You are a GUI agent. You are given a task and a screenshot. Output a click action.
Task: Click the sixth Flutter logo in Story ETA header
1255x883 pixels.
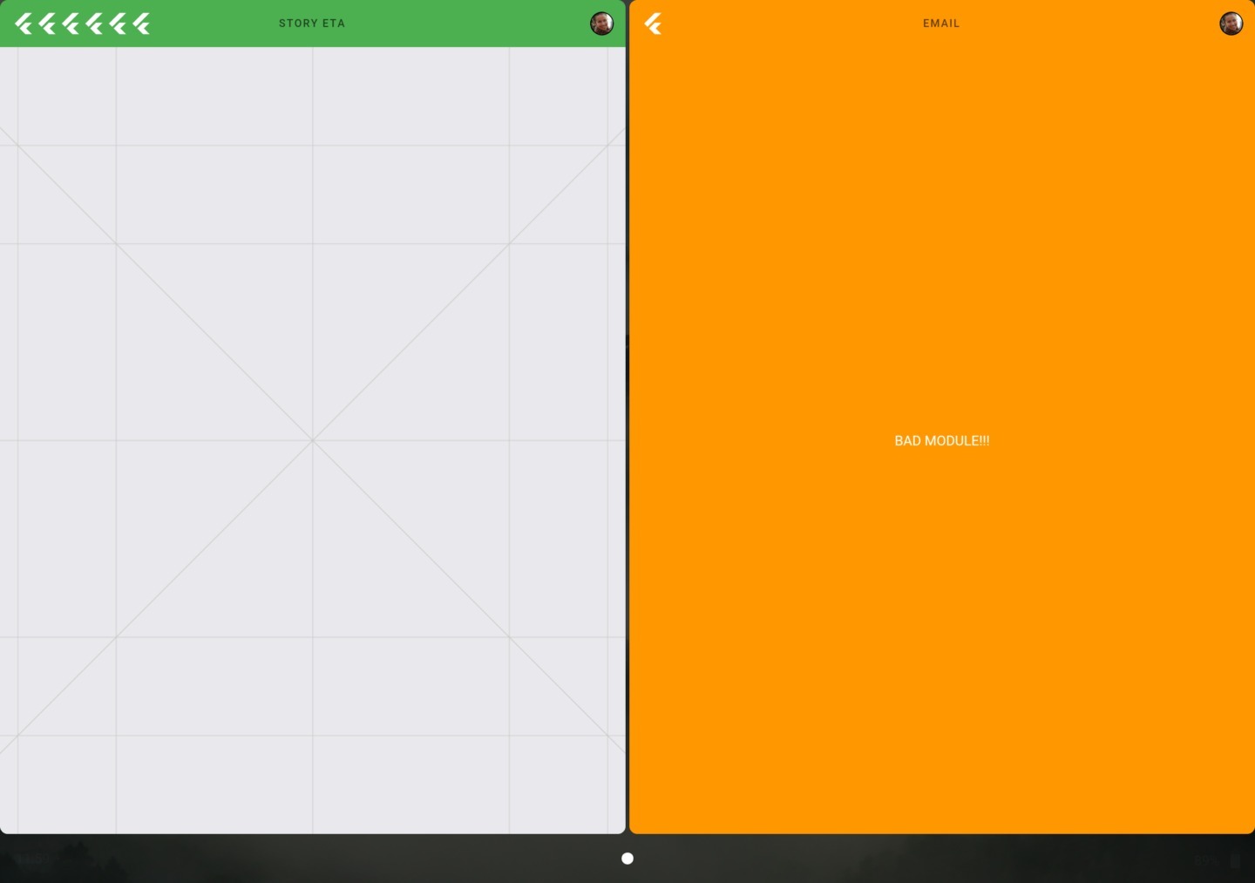click(141, 24)
